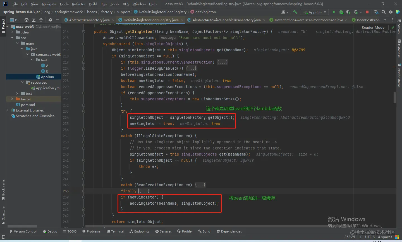Click the editor inspection green checkmark

[x=393, y=27]
